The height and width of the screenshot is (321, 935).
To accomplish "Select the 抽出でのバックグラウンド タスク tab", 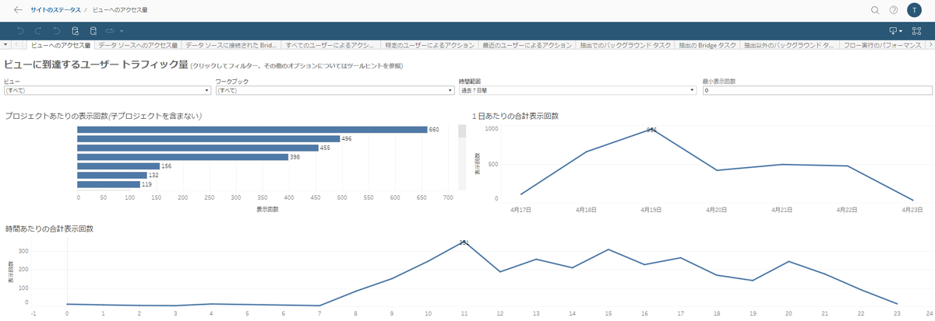I will [626, 46].
